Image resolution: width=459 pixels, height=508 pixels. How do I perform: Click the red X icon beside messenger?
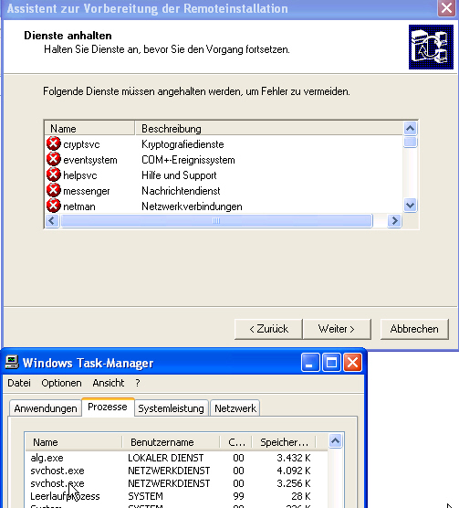point(54,190)
